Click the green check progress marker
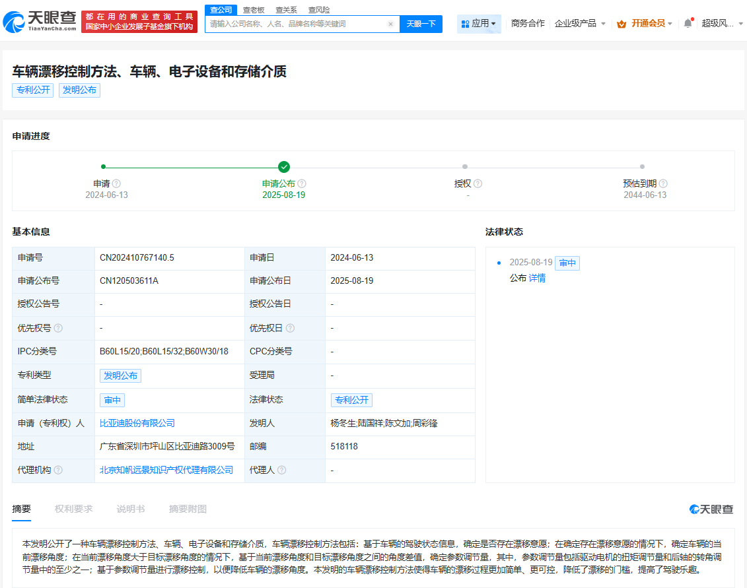 click(x=284, y=167)
